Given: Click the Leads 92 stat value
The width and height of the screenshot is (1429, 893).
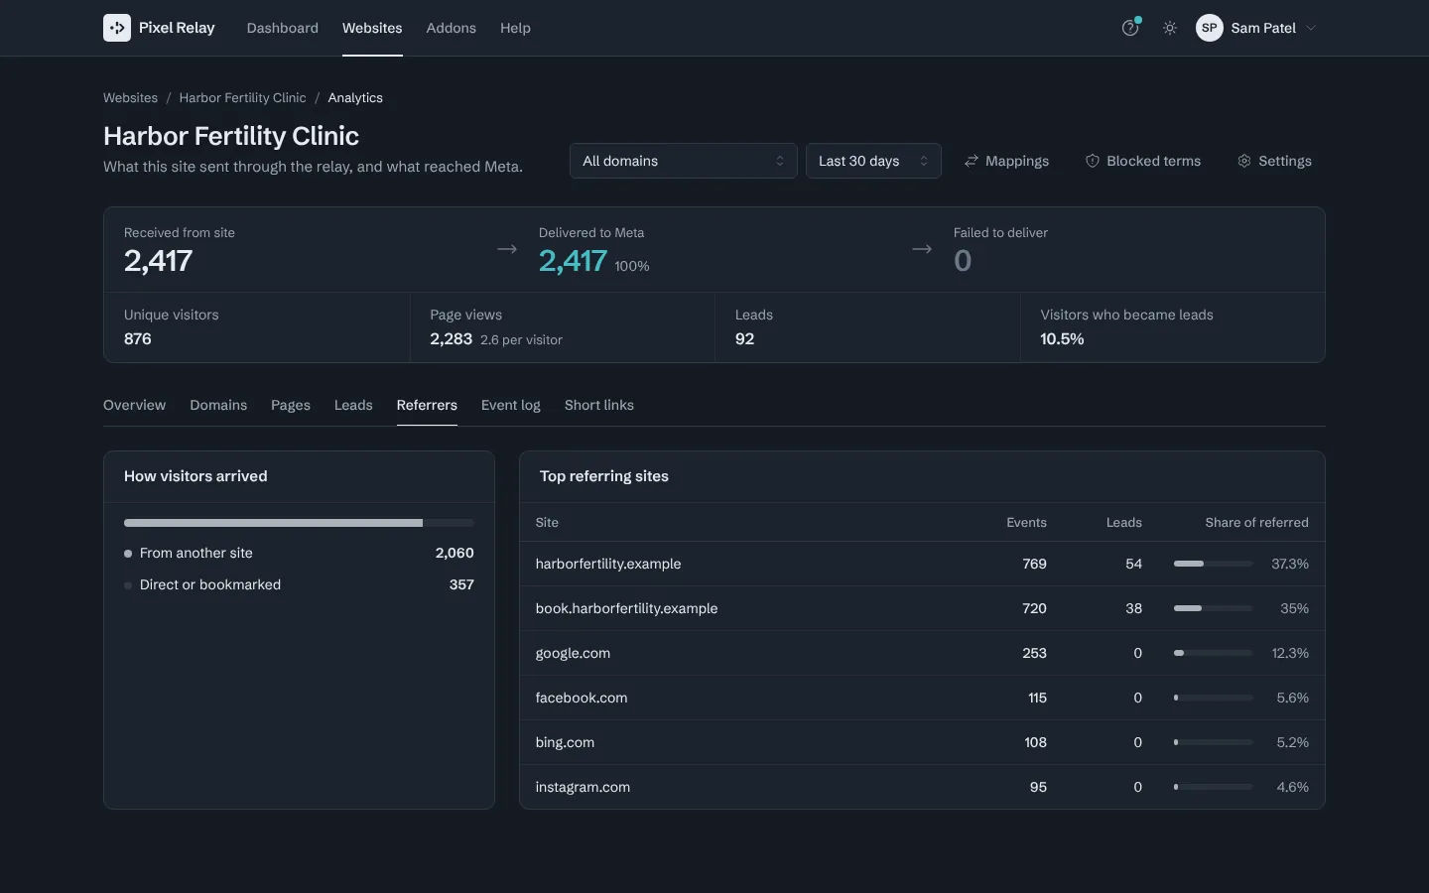Looking at the screenshot, I should click(x=744, y=338).
